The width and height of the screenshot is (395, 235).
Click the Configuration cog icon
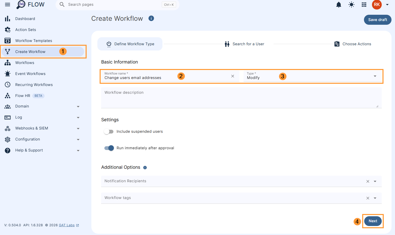click(x=8, y=139)
